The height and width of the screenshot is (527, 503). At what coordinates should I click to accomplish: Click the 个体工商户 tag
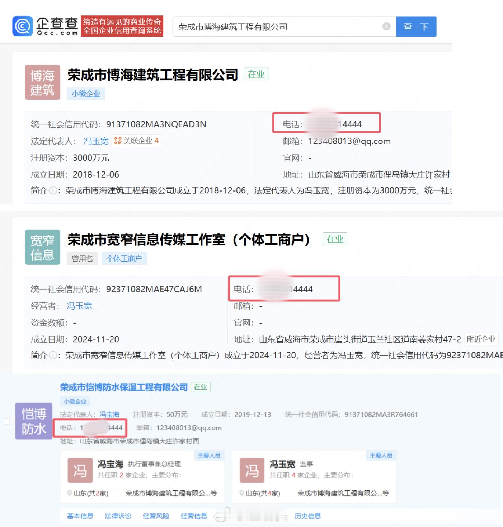pyautogui.click(x=124, y=258)
